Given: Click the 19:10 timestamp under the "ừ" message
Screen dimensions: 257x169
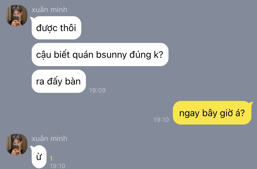Looking at the screenshot, I should 57,166.
